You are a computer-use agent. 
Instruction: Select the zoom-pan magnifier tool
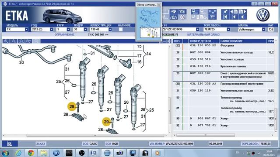[29, 41]
